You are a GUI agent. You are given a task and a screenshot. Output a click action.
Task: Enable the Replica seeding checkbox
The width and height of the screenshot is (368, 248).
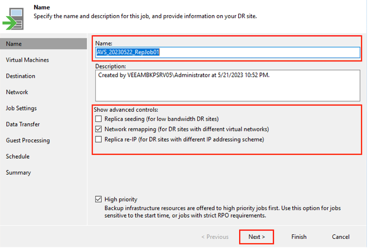point(99,119)
